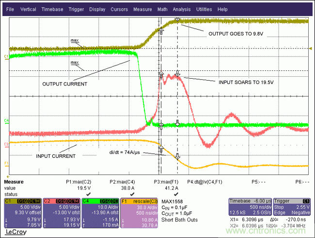The image size is (315, 238).
Task: Click the C1 channel marker on the grid's left edge
Action: 6,56
